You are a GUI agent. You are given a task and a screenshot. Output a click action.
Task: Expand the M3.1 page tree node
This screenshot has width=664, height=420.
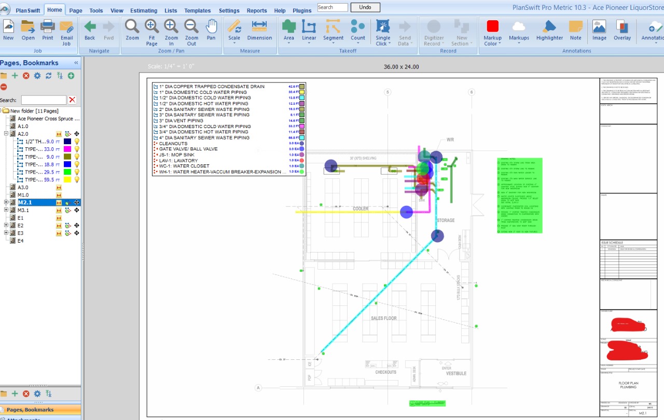point(6,210)
